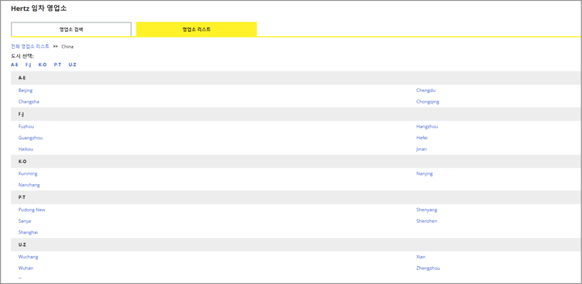Pick the Wuchang city link

[28, 257]
